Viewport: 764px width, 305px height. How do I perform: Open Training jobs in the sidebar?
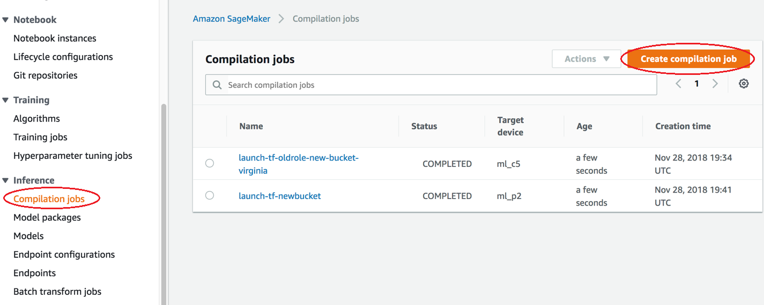click(40, 138)
